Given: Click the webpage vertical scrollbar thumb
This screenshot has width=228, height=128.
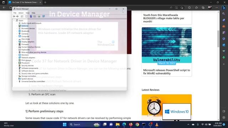Looking at the screenshot, I should pyautogui.click(x=218, y=39).
